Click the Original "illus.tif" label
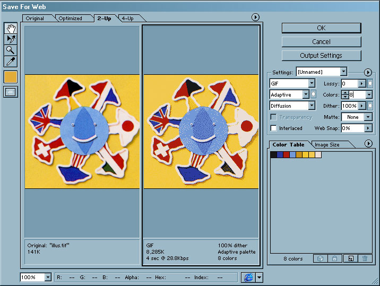The image size is (380, 286). point(48,245)
